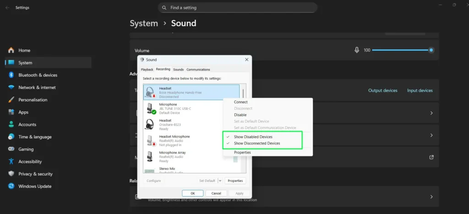469x214 pixels.
Task: Click the recording device list scrollbar
Action: pos(243,93)
